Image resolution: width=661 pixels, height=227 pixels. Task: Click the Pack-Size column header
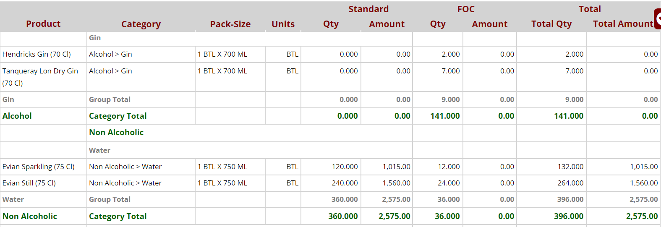click(x=230, y=24)
